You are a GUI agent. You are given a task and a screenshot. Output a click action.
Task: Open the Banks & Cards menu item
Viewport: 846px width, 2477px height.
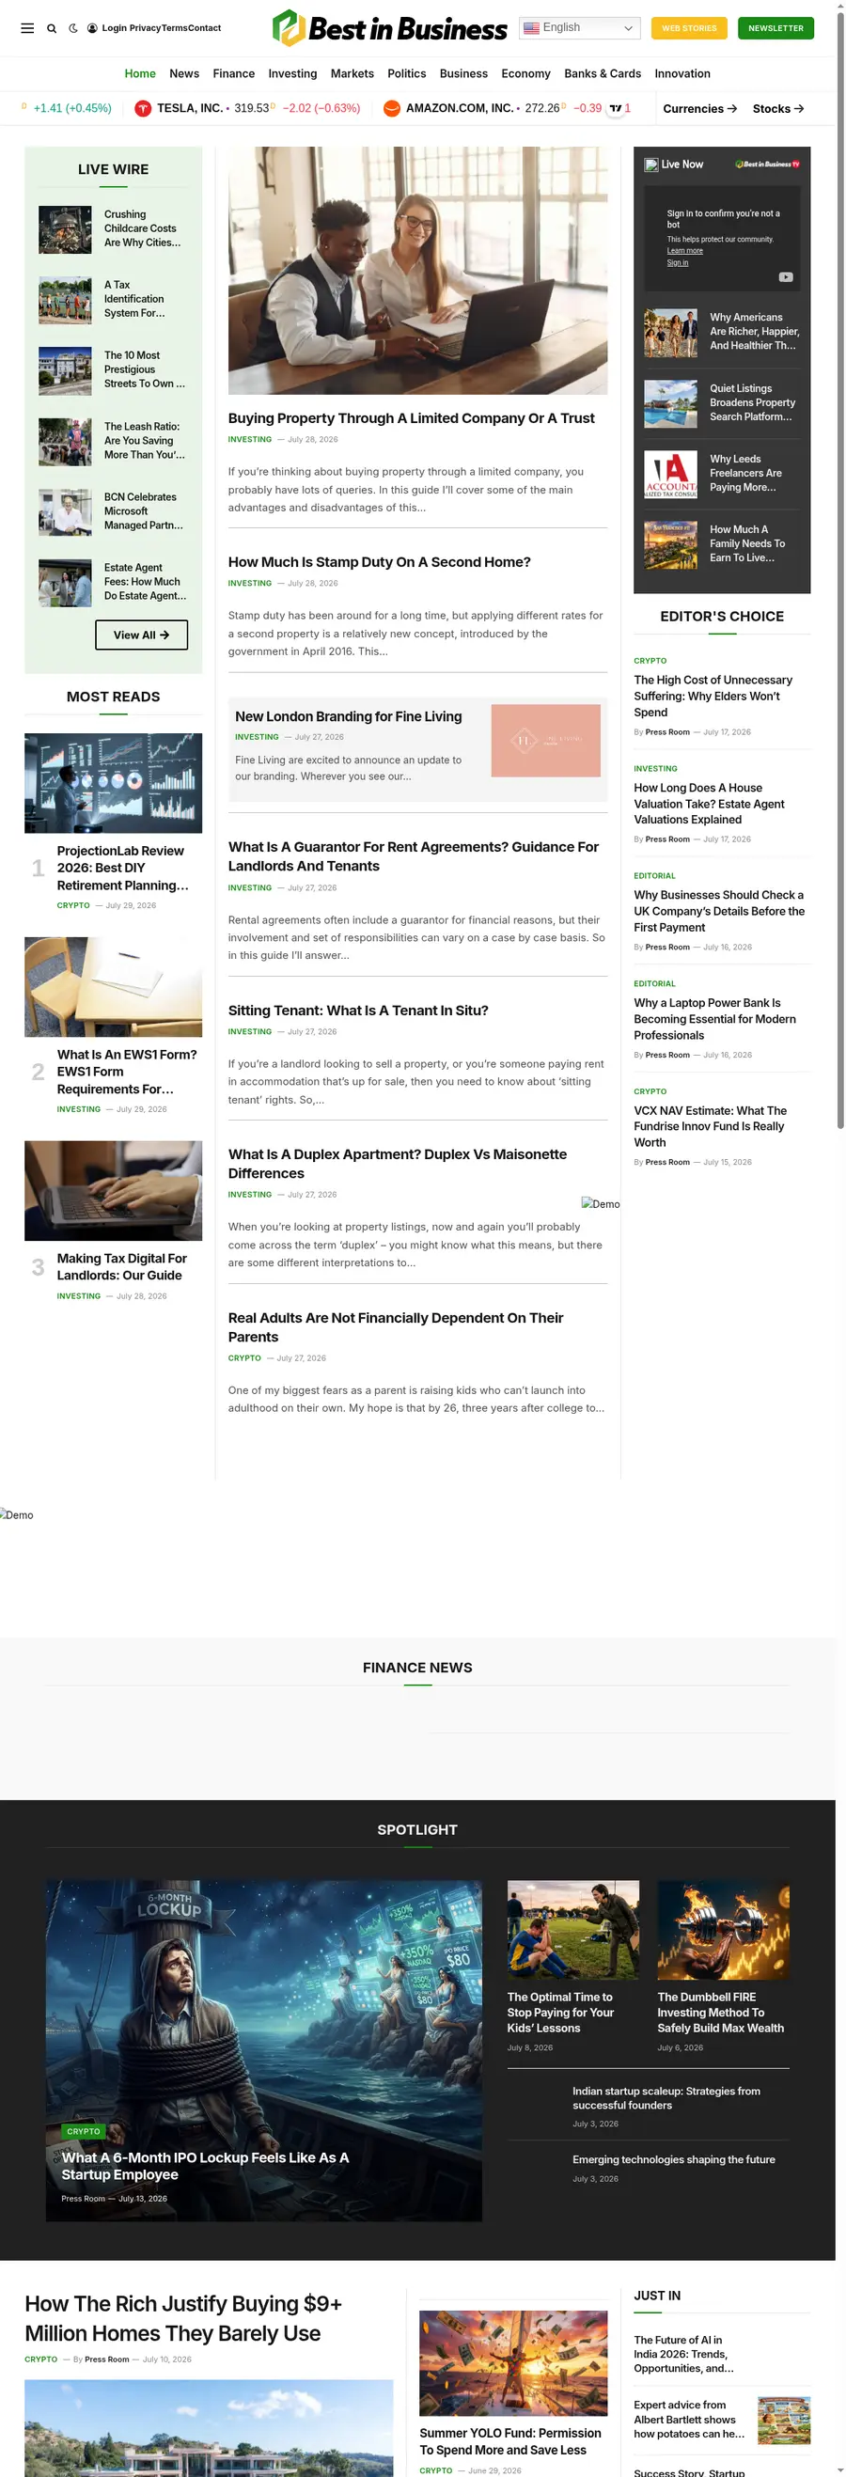pos(603,74)
